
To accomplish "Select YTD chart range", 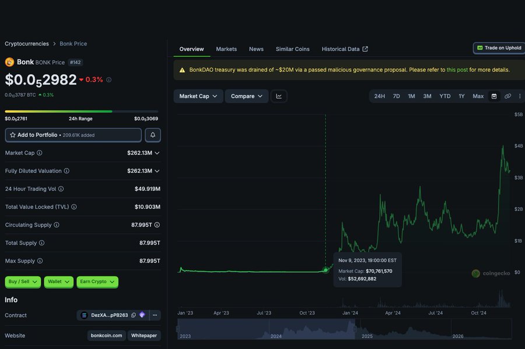I will coord(445,96).
